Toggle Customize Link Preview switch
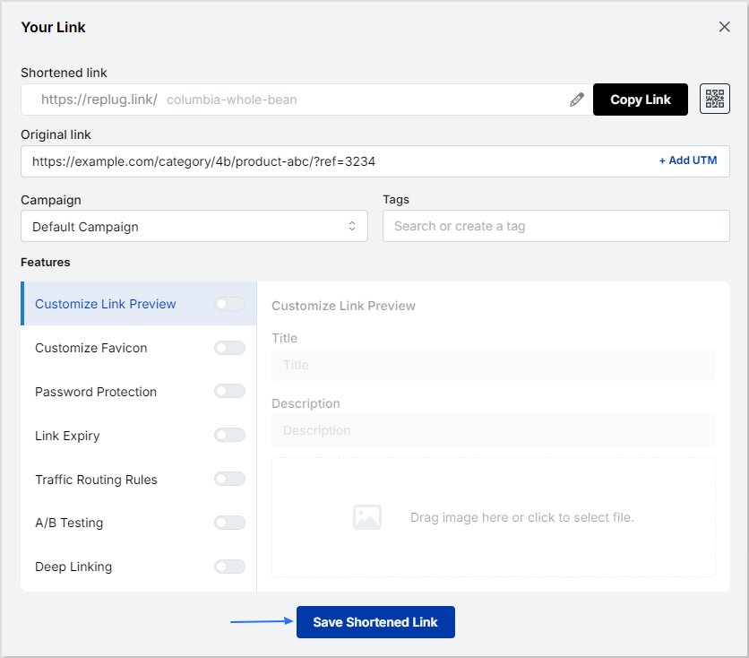749x658 pixels. click(x=229, y=304)
